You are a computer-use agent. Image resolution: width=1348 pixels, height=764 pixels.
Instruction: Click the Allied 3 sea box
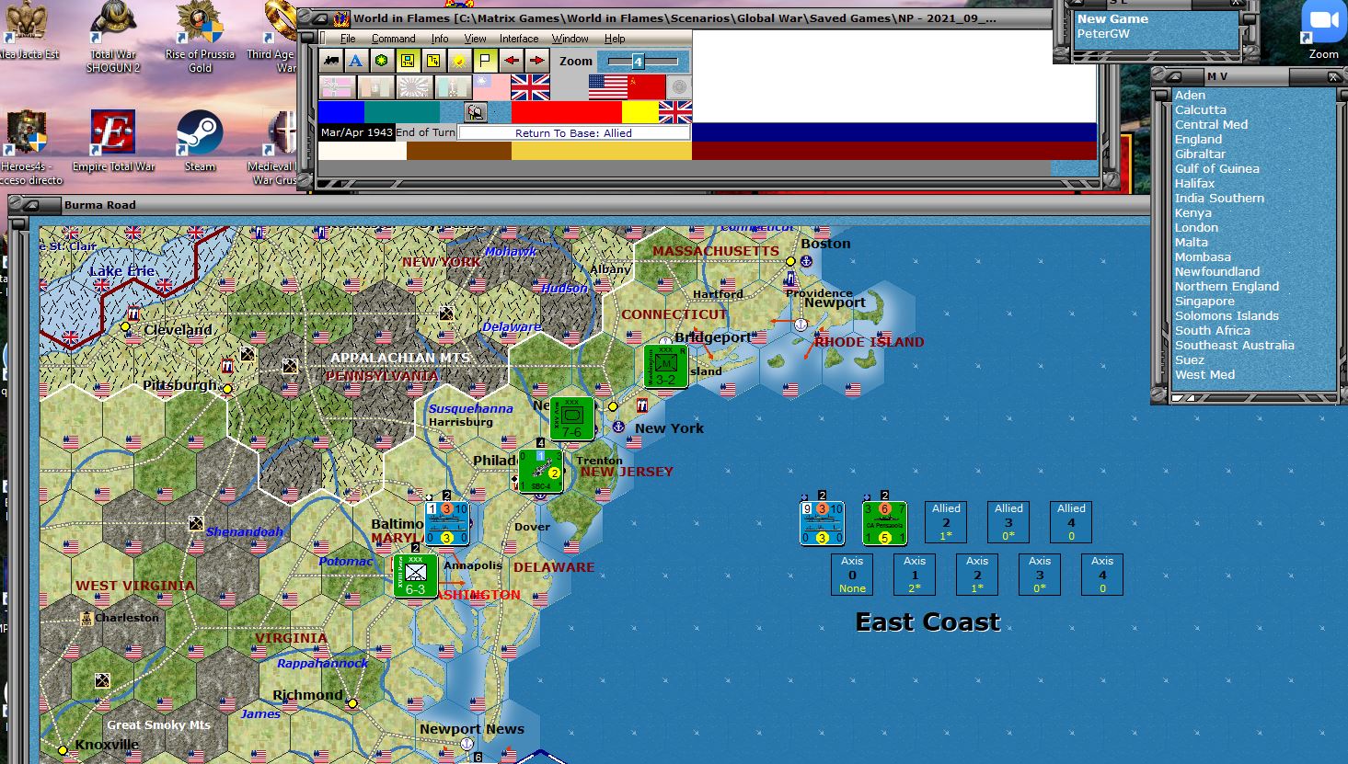click(x=1008, y=522)
